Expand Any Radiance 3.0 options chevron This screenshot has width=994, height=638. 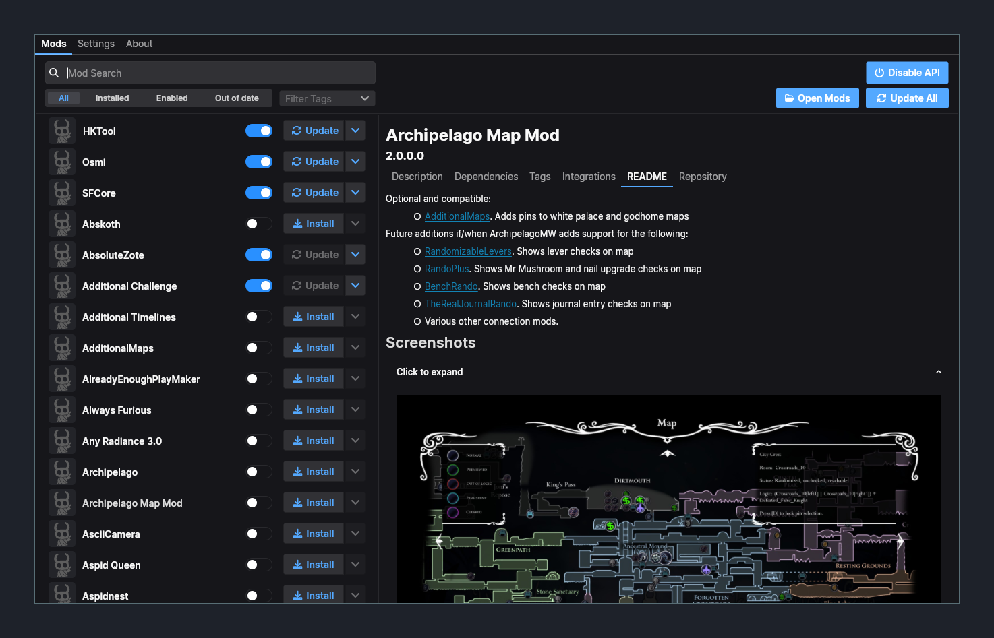pyautogui.click(x=355, y=441)
